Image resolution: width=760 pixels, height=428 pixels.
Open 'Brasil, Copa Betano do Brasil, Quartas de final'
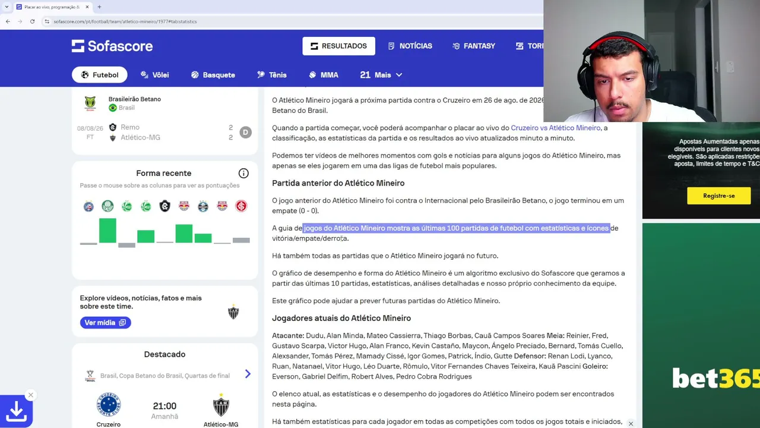(165, 376)
